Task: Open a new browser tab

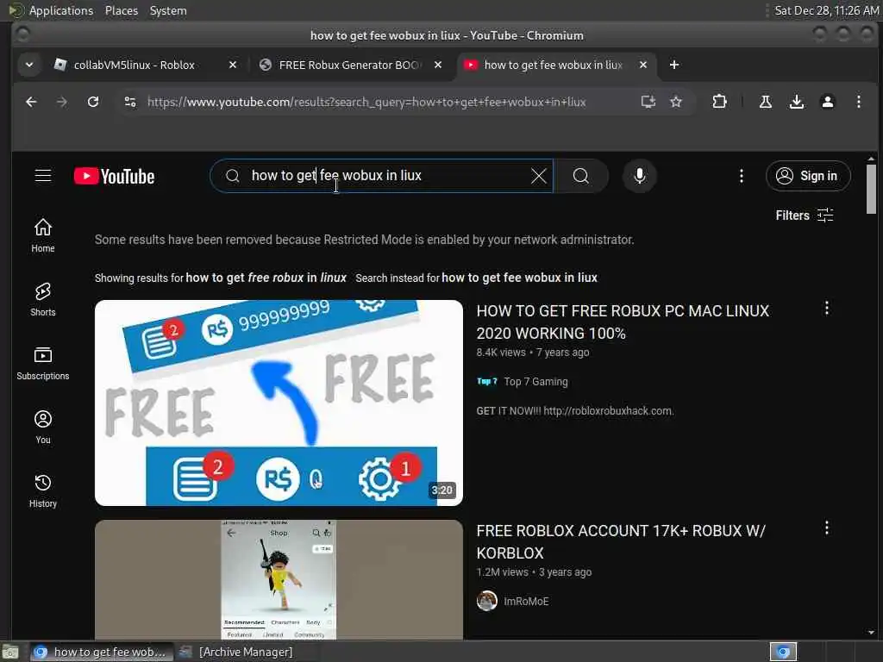Action: coord(674,65)
